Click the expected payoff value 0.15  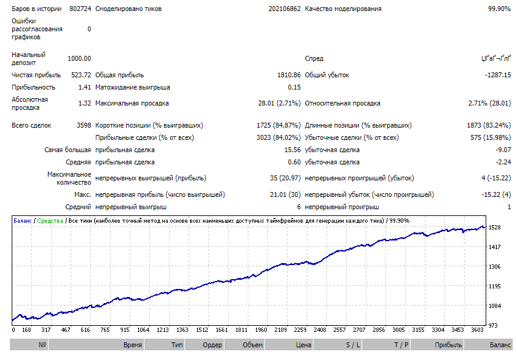[x=294, y=87]
